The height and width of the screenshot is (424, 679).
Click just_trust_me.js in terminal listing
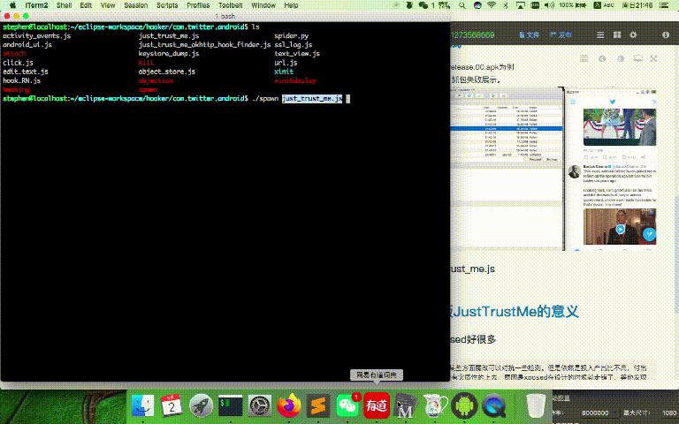point(169,36)
